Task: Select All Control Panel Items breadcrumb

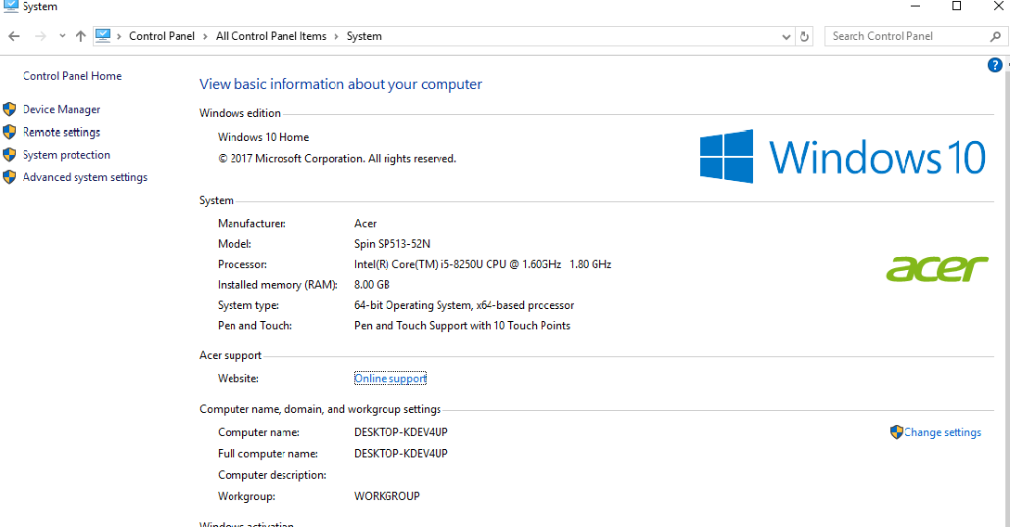Action: coord(271,36)
